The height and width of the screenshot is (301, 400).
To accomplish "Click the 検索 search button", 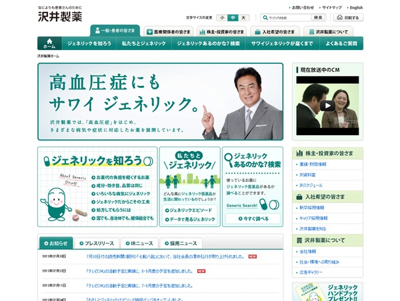I will click(x=318, y=17).
